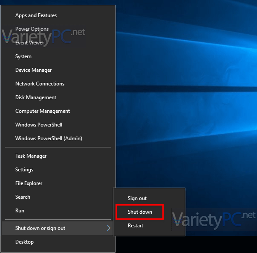
Task: Choose the System entry
Action: (x=58, y=56)
